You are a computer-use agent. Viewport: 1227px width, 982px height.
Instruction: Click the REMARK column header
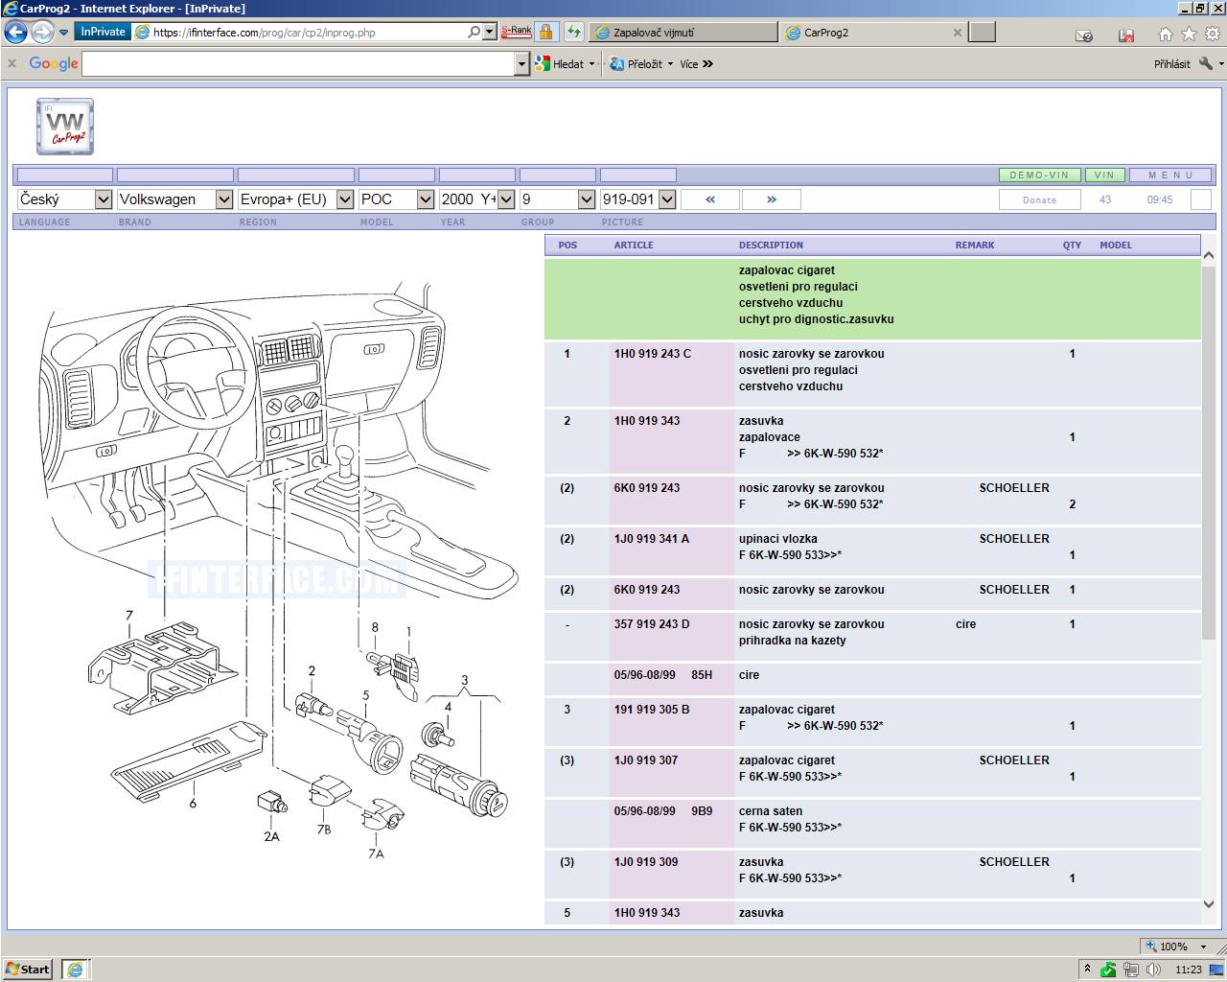(975, 245)
